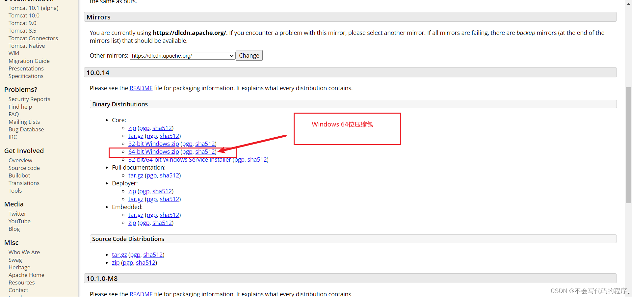Go to Tomcat 8.5 documentation
632x297 pixels.
[22, 31]
